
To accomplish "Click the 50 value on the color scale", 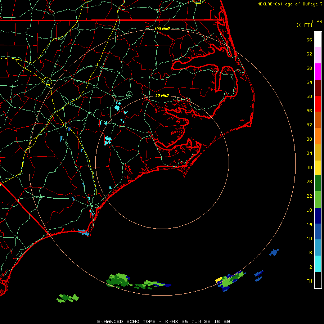I will [309, 96].
